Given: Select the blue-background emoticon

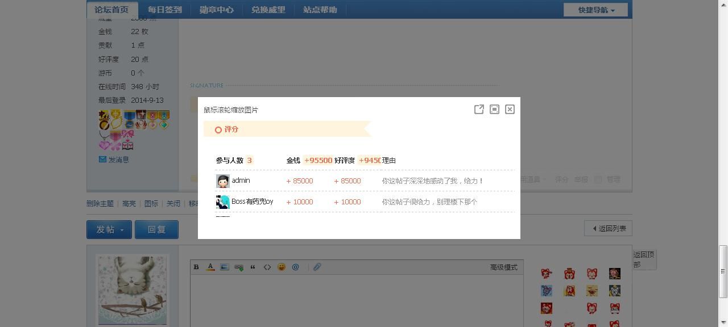Looking at the screenshot, I should (x=547, y=291).
